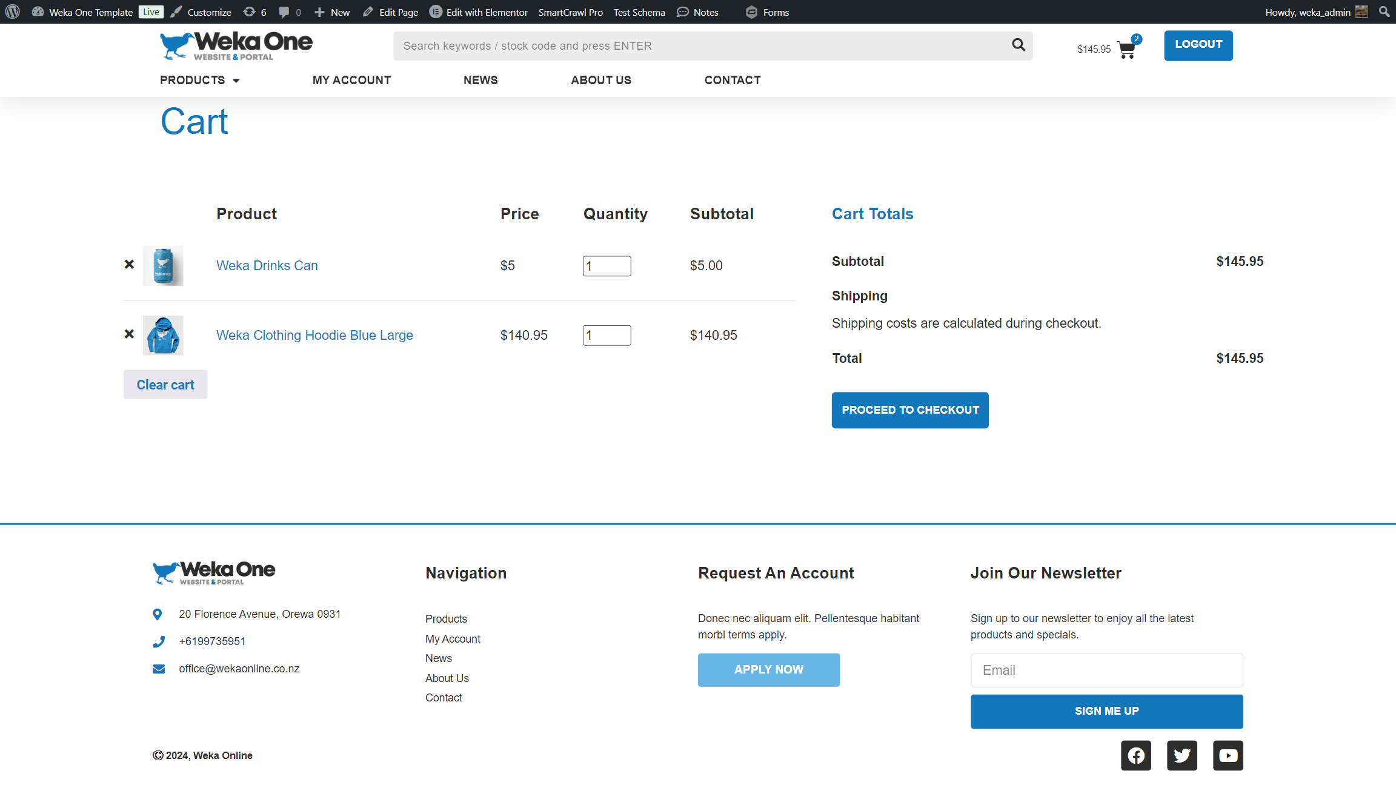Open the Weka Drinks Can product link
Viewport: 1396px width, 785px height.
267,265
